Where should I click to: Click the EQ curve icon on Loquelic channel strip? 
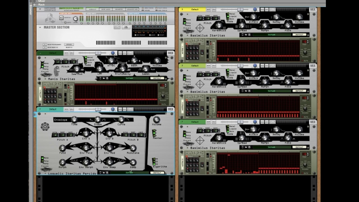click(130, 109)
